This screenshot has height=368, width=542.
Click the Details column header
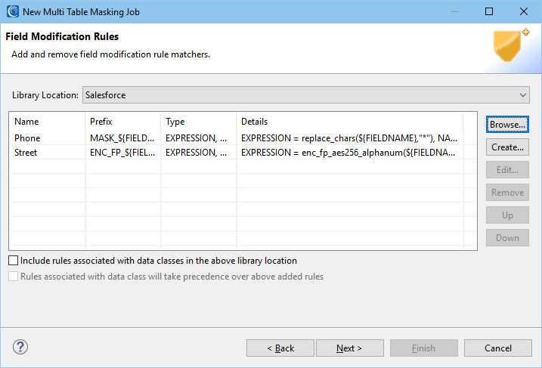point(350,122)
